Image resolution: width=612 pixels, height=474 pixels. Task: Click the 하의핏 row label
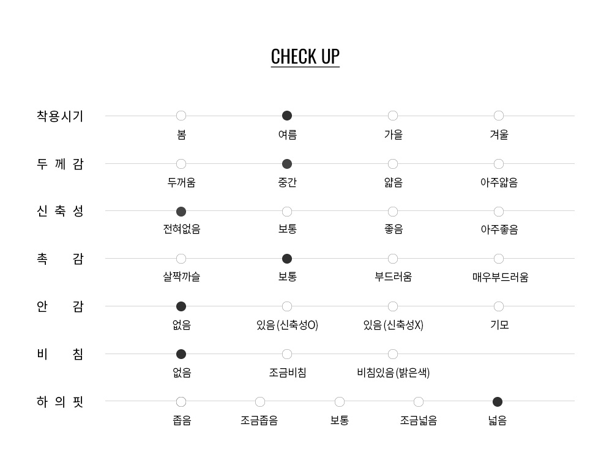60,401
